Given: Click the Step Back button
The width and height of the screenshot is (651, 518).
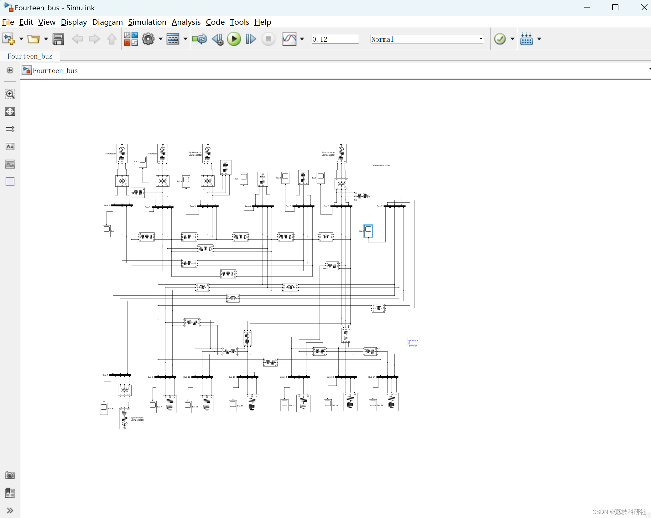Looking at the screenshot, I should [217, 39].
